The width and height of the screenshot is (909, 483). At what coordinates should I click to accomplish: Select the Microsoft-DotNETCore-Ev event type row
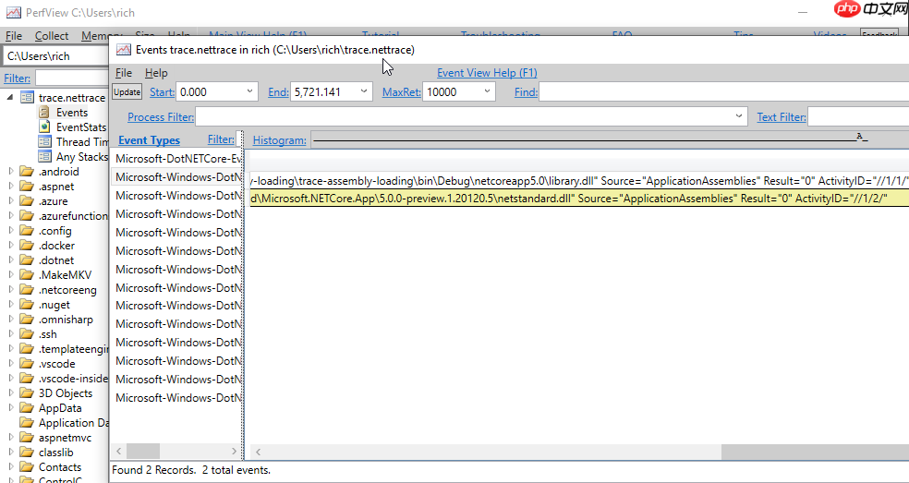(x=176, y=158)
